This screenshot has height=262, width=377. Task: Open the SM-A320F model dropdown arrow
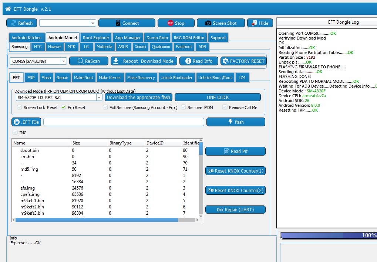click(x=99, y=98)
